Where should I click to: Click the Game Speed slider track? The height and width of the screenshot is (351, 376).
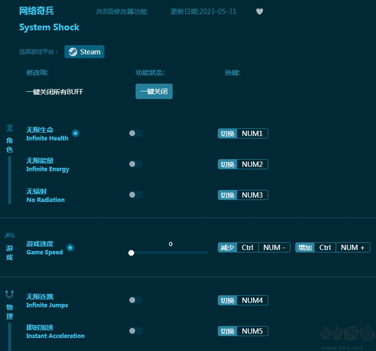[x=169, y=253]
